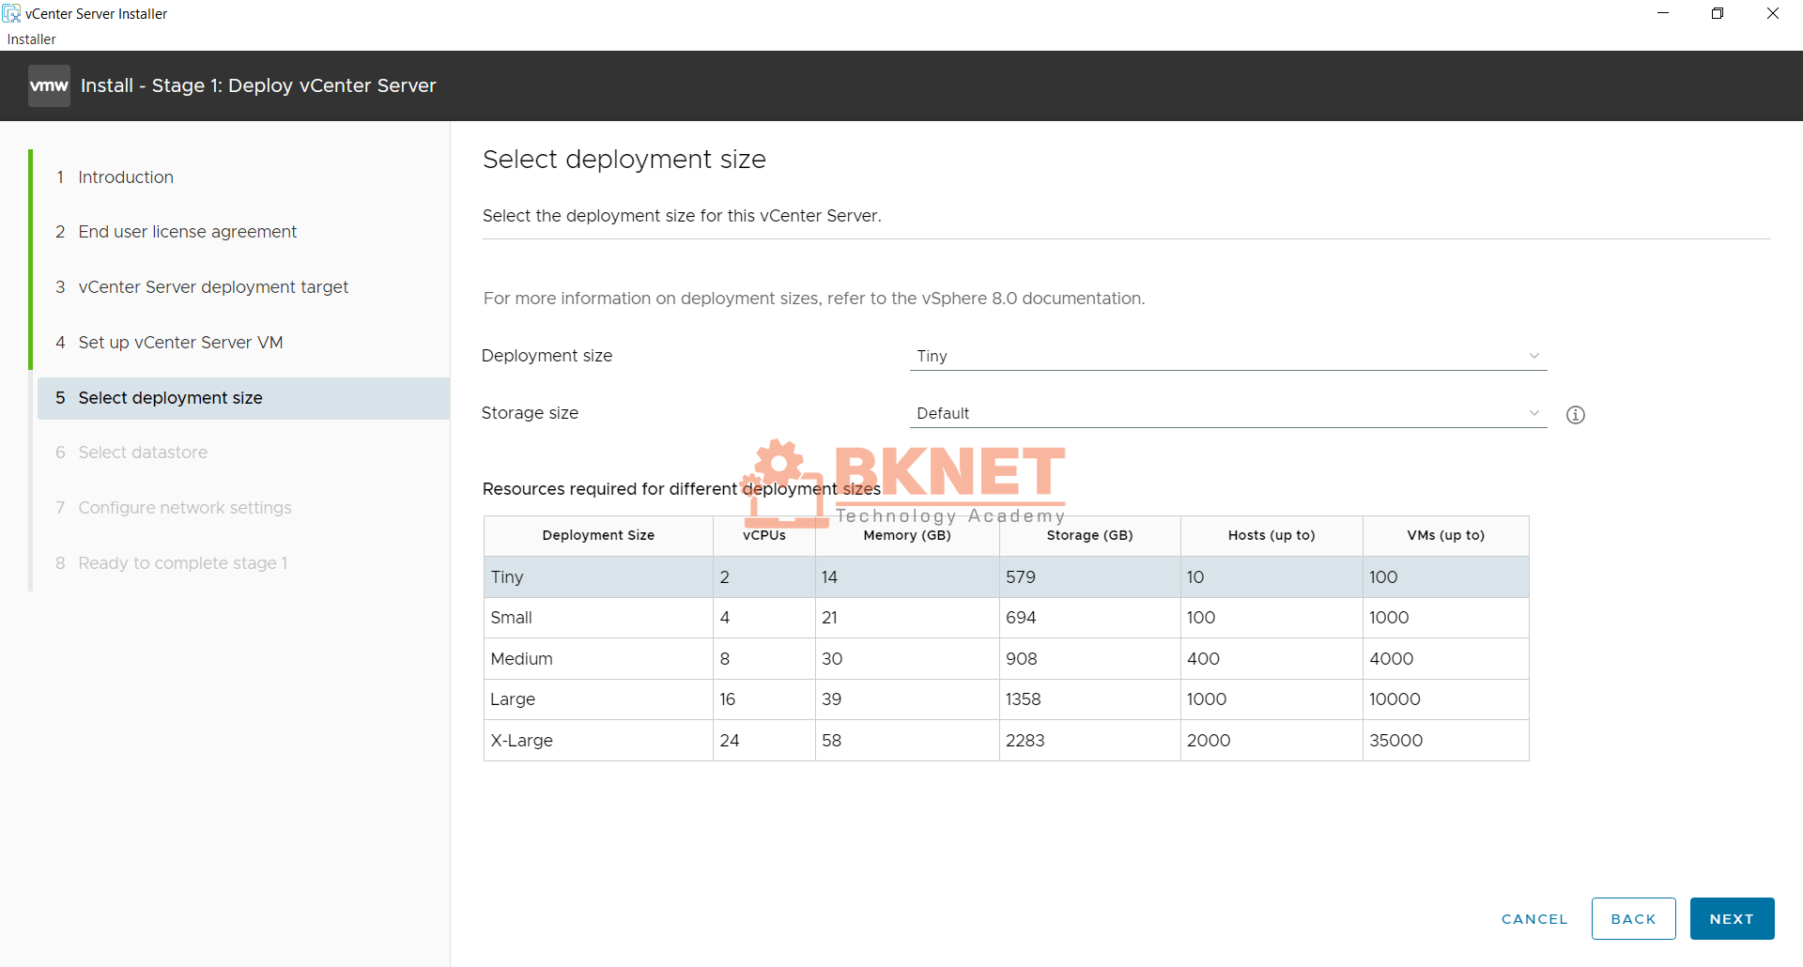Image resolution: width=1803 pixels, height=967 pixels.
Task: Click the vCenter Server Installer title bar icon
Action: 13,13
